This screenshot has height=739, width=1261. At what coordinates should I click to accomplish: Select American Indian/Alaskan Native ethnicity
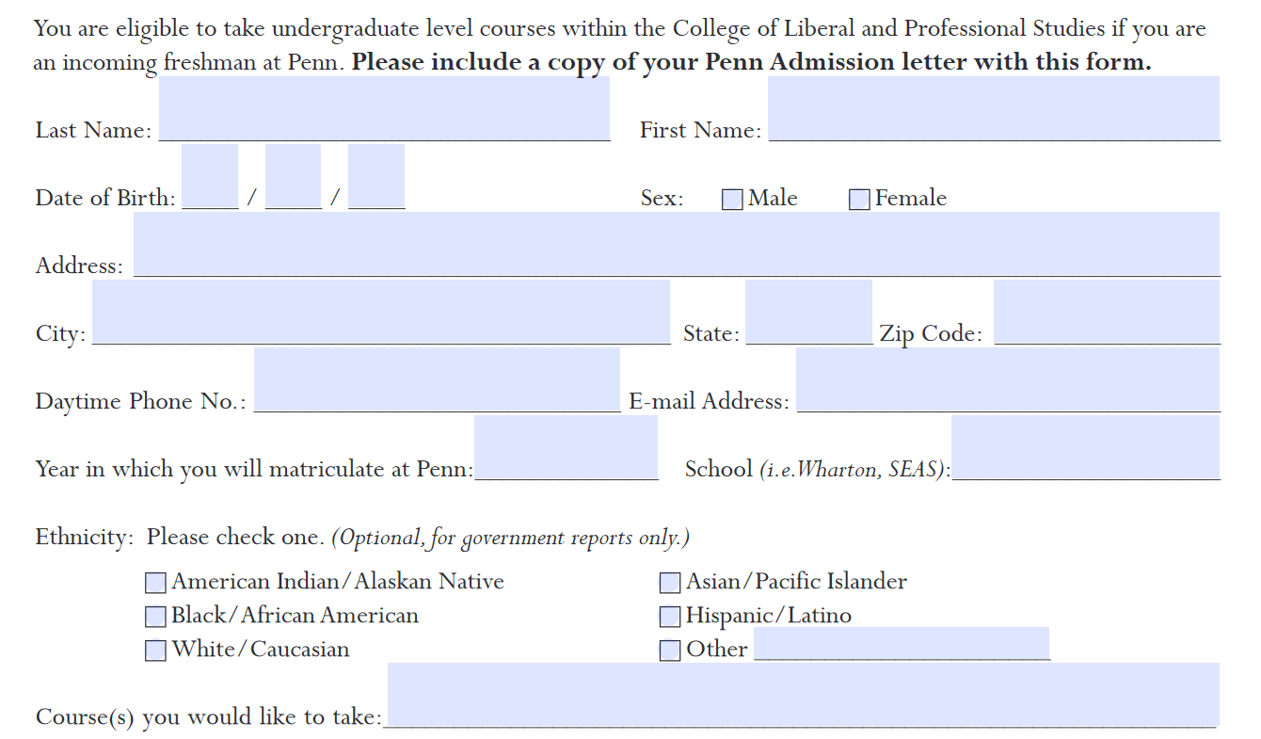tap(155, 584)
